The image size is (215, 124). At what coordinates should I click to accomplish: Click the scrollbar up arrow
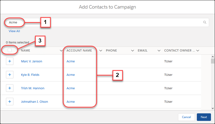click(213, 56)
